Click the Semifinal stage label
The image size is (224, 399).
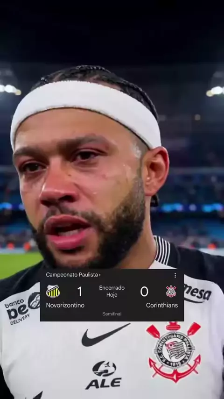click(112, 314)
